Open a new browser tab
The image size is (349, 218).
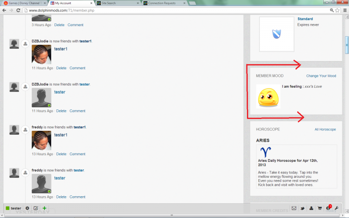192,3
